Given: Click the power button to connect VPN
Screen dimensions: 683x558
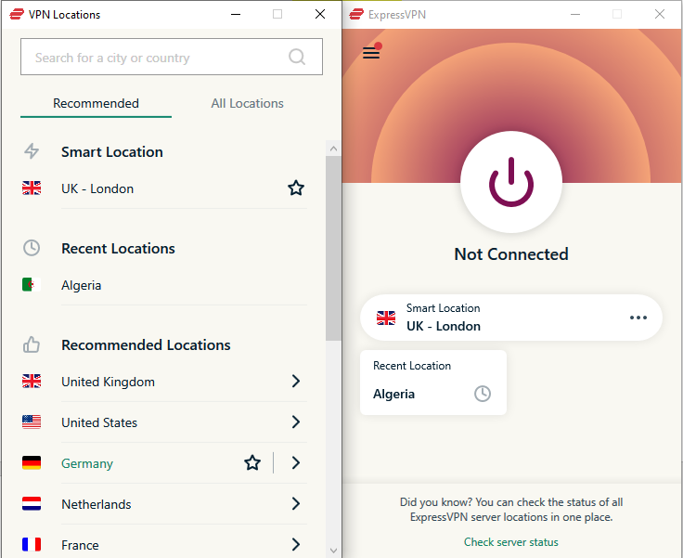Looking at the screenshot, I should click(x=511, y=182).
